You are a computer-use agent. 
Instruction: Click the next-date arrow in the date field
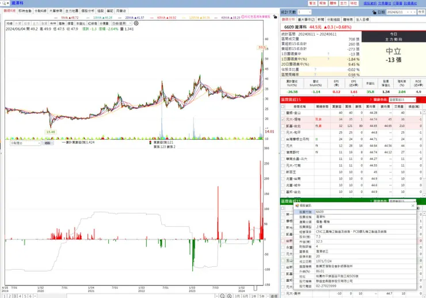[414, 12]
